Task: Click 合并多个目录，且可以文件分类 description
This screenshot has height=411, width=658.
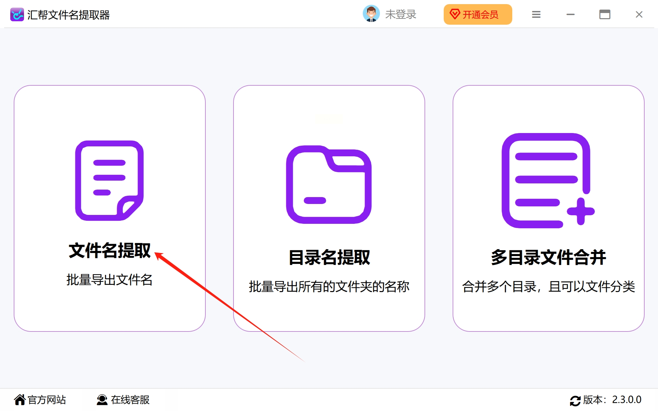Action: click(549, 287)
